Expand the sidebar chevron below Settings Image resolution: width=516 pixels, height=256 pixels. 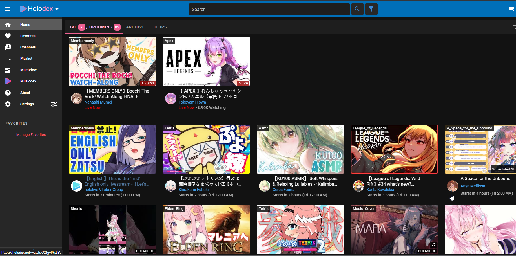tap(31, 113)
